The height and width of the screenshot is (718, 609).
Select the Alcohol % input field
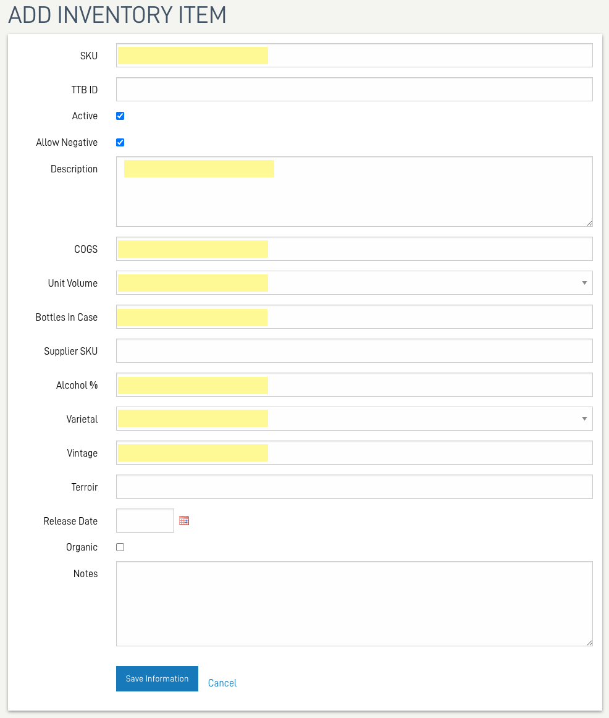tap(354, 384)
